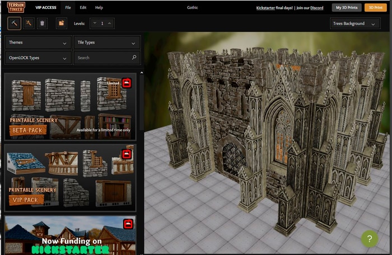Decrease the Levels value with down arrow
Image resolution: width=392 pixels, height=255 pixels.
click(x=94, y=23)
